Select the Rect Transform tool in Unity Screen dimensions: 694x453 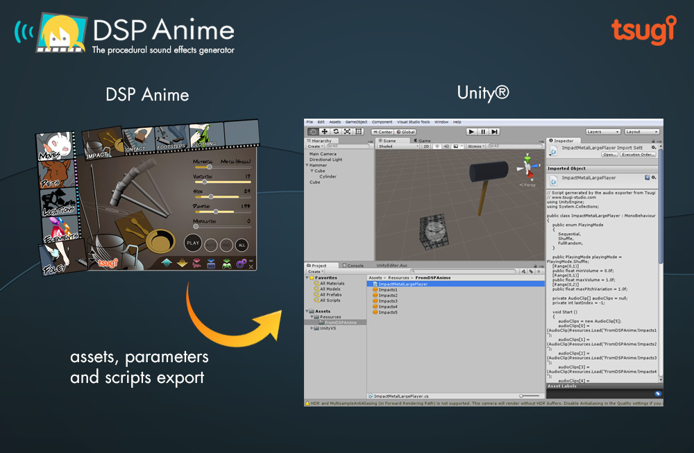click(359, 132)
